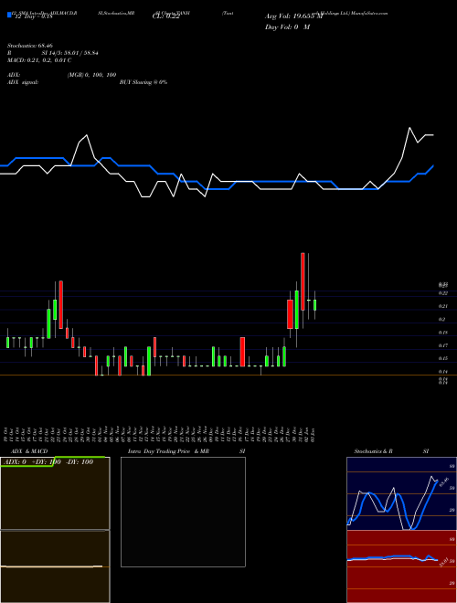Image resolution: width=457 pixels, height=603 pixels.
Task: Click the 'CL: 0.22' closing price label
Action: pyautogui.click(x=166, y=16)
